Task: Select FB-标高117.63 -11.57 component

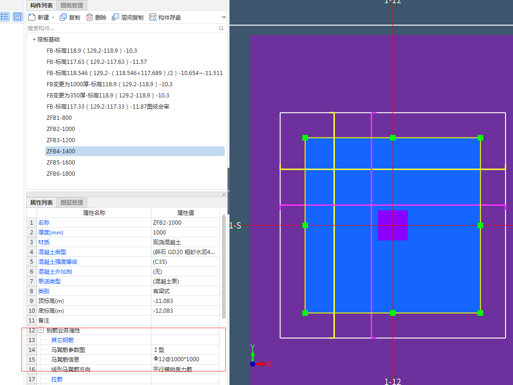Action: [97, 62]
